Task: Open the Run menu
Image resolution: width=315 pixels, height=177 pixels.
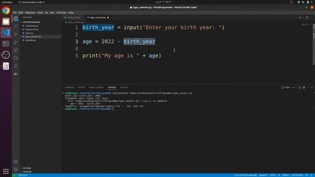Action: pyautogui.click(x=52, y=13)
